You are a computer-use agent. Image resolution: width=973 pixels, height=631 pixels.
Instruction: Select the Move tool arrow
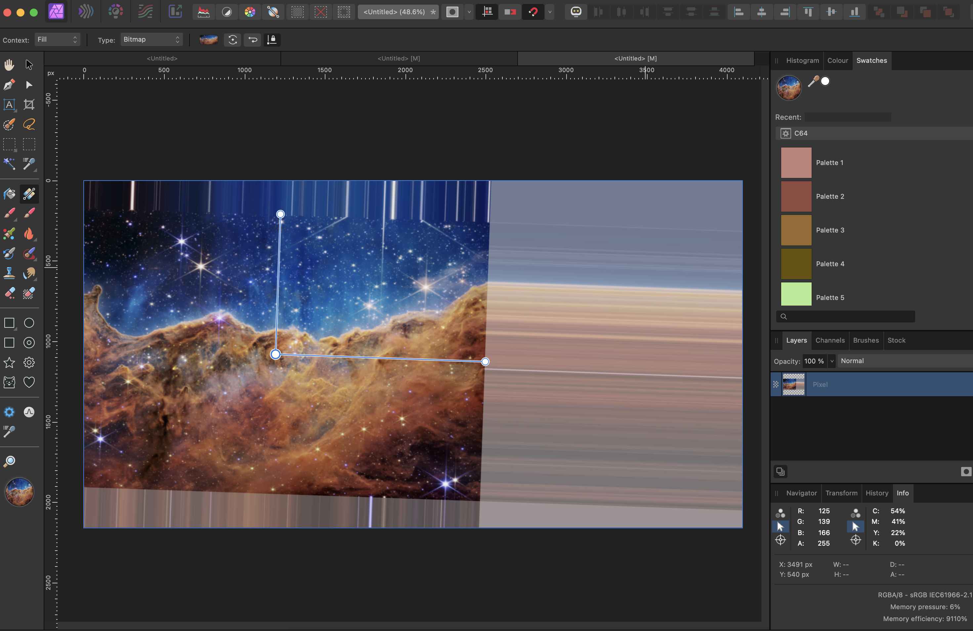[29, 64]
